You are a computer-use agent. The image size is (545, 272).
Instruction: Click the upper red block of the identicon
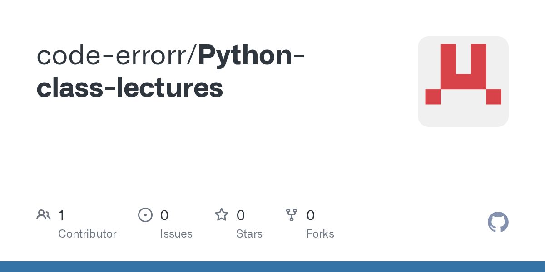point(463,66)
